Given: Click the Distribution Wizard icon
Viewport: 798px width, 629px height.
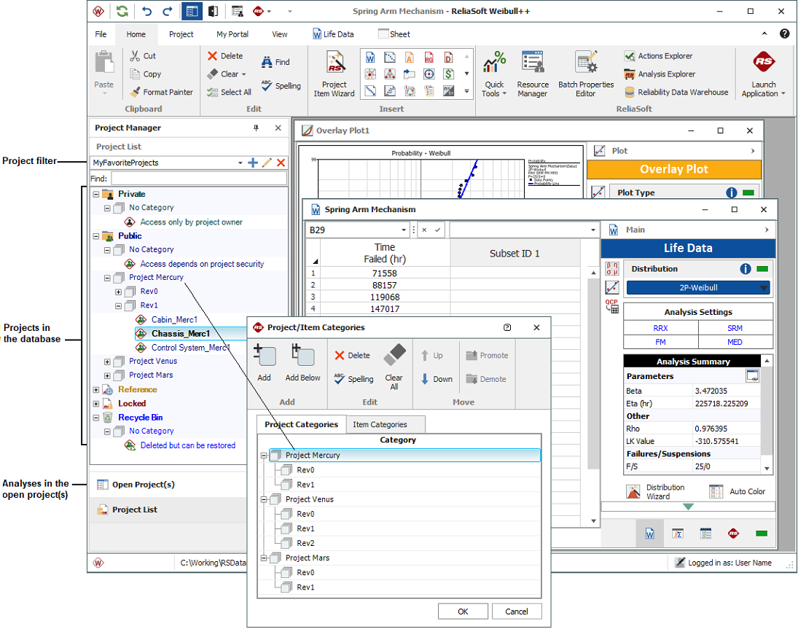Looking at the screenshot, I should pos(634,491).
